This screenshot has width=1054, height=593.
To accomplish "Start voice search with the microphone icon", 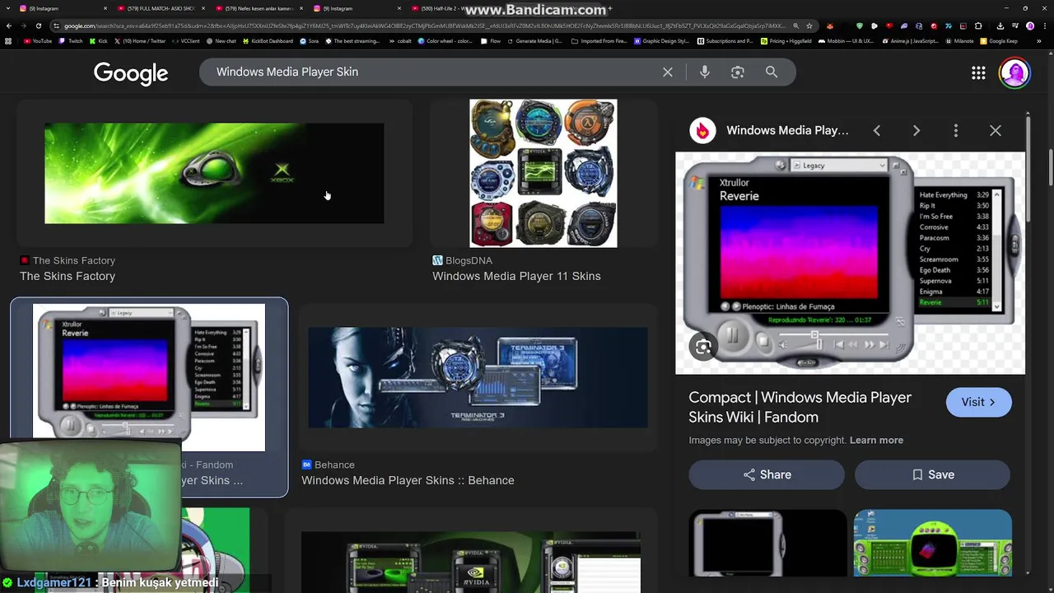I will [704, 72].
